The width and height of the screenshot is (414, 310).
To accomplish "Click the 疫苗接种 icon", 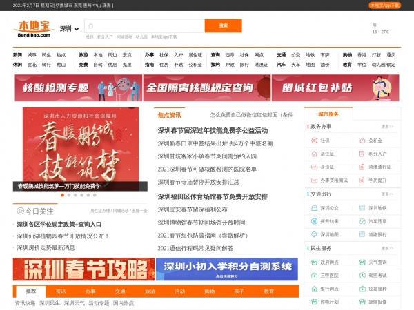I will (x=362, y=289).
